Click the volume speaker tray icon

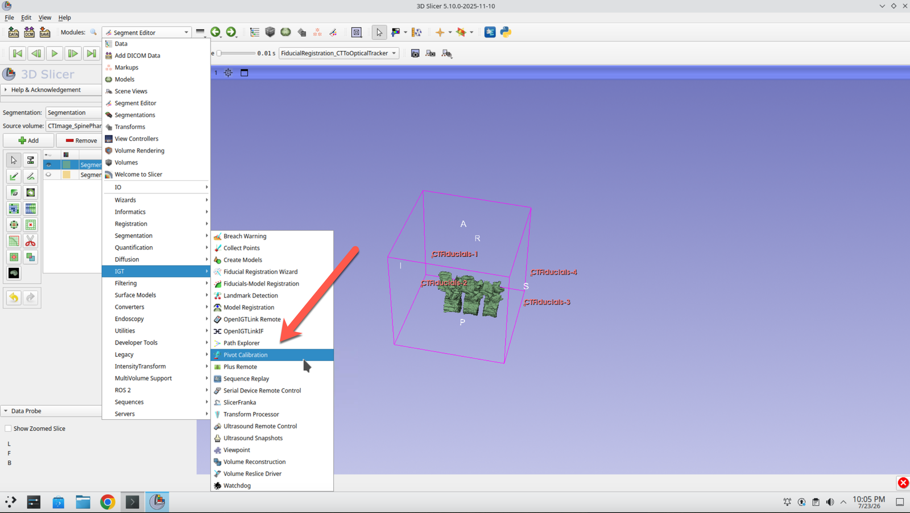830,502
